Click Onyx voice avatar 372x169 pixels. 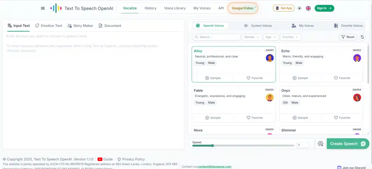coord(357,98)
